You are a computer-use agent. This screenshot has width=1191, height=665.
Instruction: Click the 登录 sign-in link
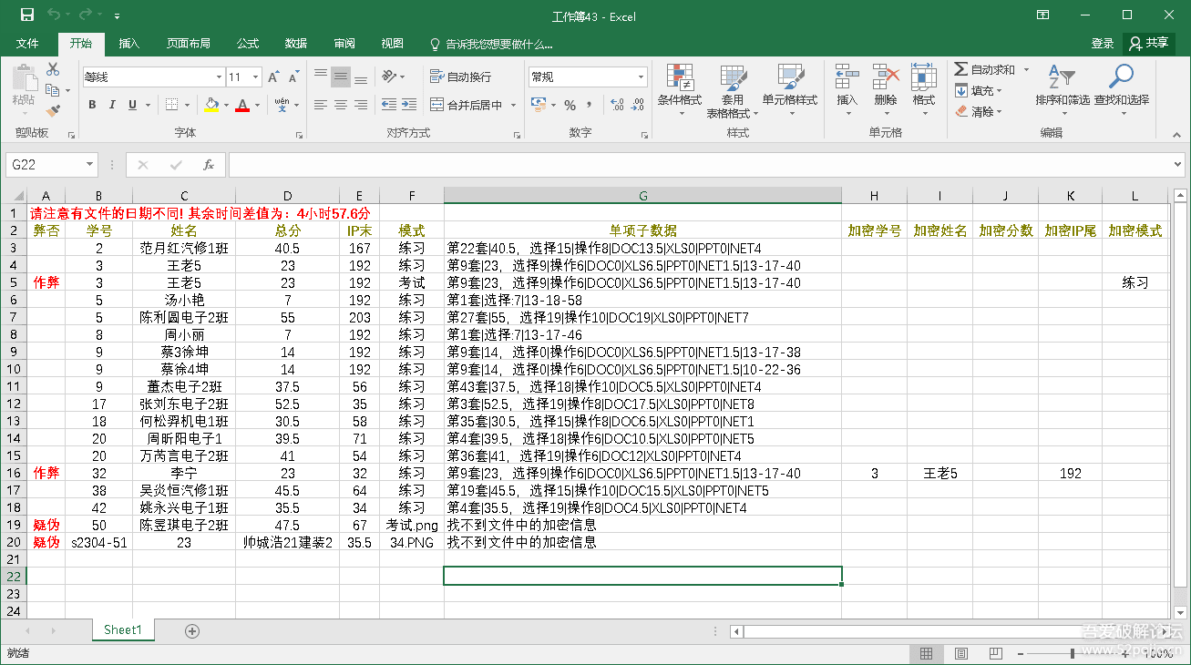(1103, 44)
